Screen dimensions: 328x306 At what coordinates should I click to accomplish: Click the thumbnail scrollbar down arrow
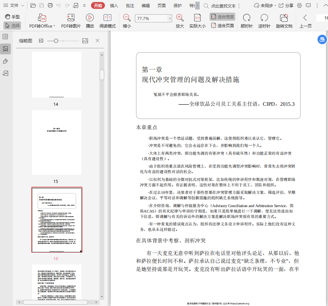[102, 296]
